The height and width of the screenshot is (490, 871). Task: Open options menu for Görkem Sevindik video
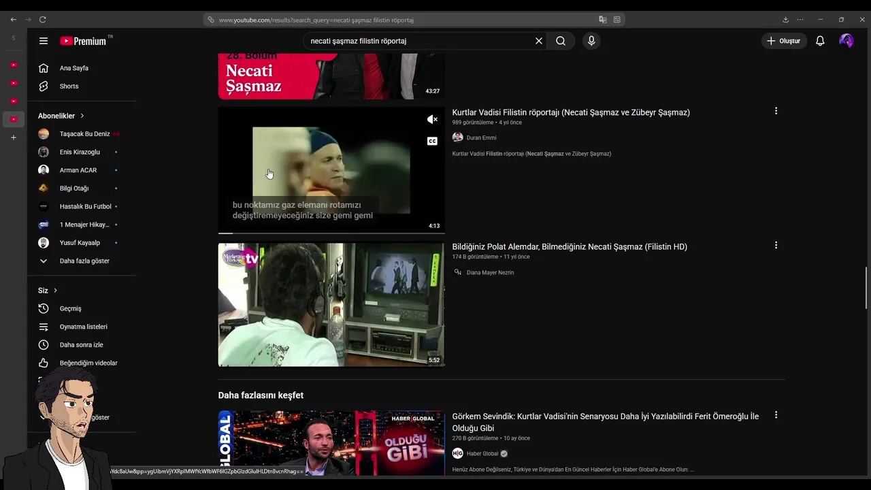[776, 415]
